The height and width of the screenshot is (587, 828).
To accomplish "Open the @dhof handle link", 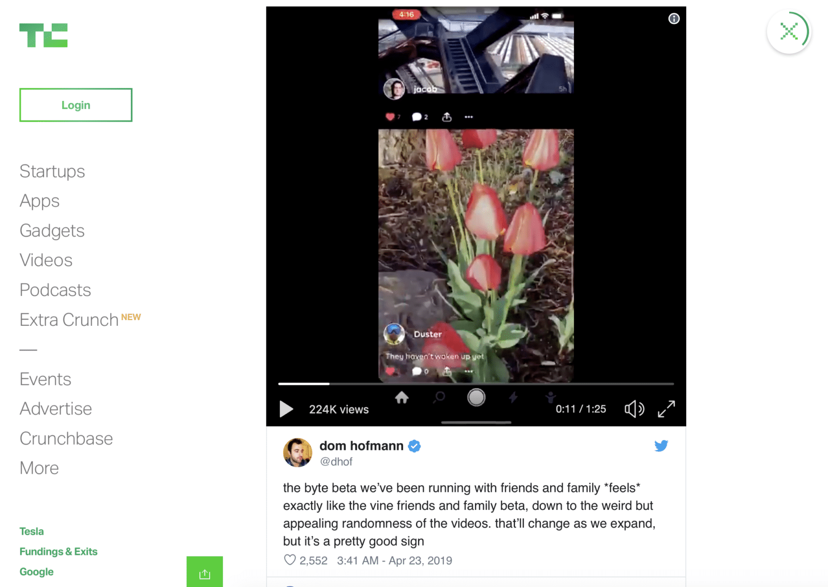I will tap(336, 461).
